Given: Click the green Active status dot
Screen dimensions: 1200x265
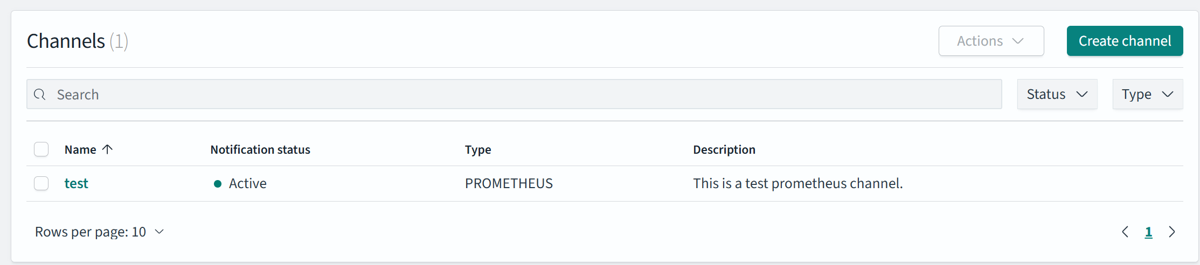Looking at the screenshot, I should tap(218, 184).
